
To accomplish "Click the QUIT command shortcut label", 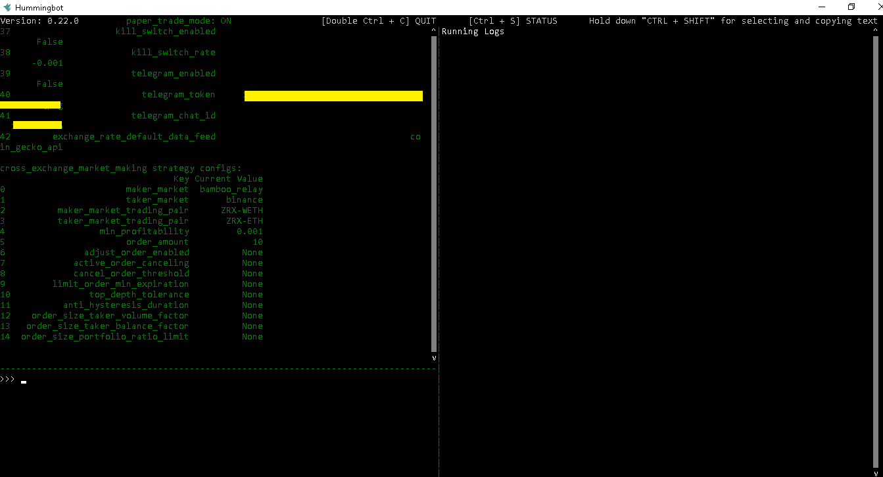I will tap(425, 20).
